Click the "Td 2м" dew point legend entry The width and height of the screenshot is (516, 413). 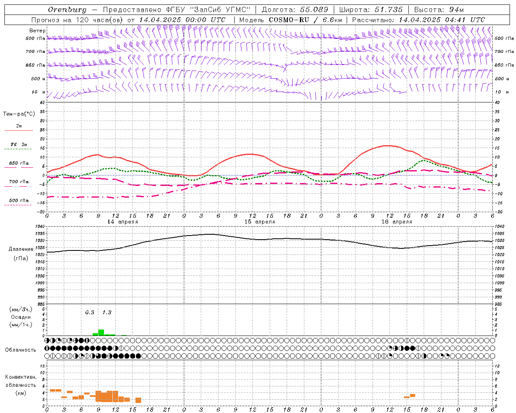pos(19,144)
